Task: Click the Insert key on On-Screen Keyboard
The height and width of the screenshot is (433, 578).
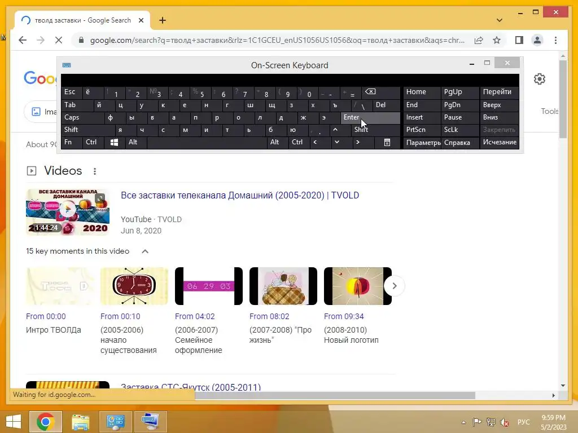Action: 422,117
